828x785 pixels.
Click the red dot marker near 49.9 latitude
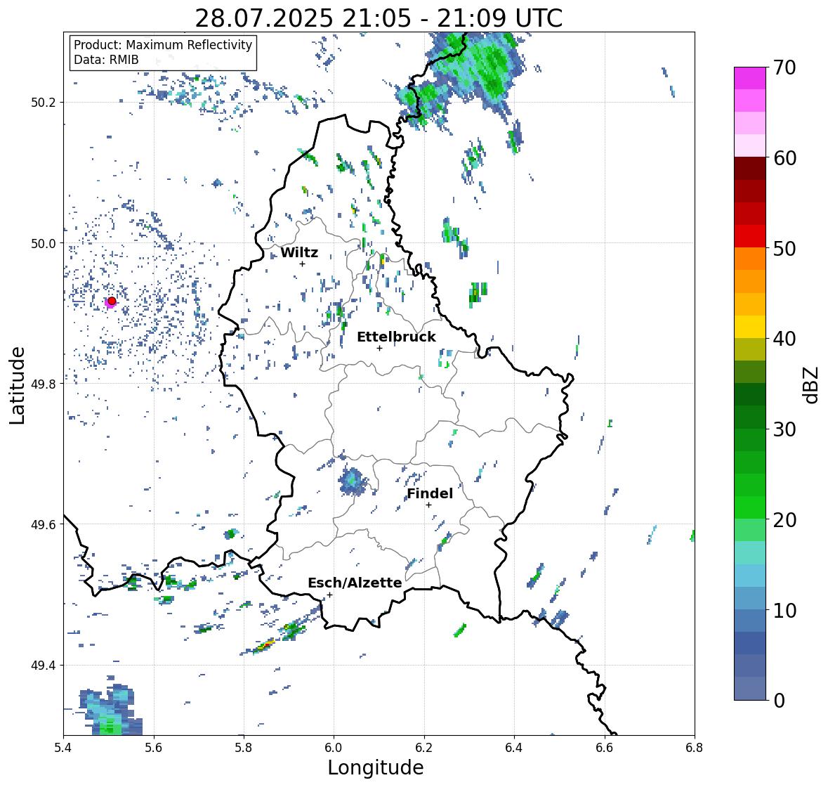[112, 301]
